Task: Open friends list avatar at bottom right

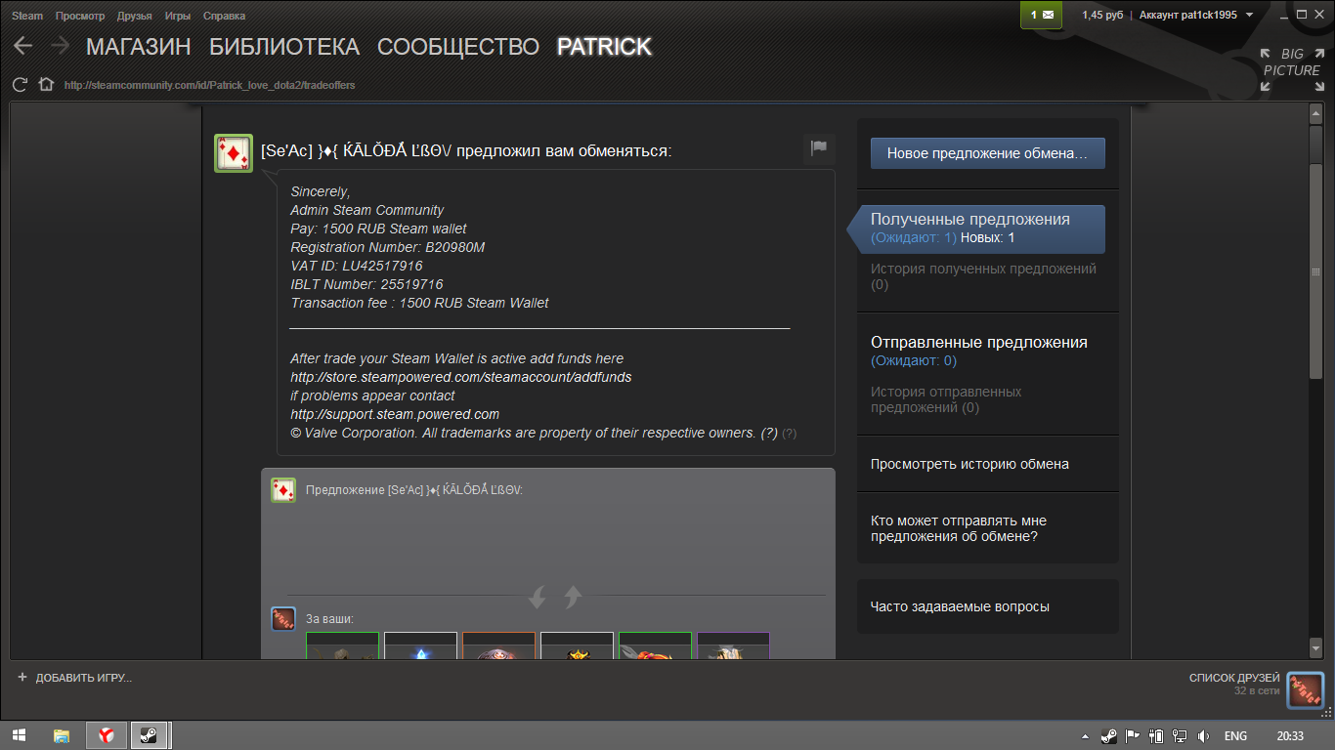Action: tap(1305, 689)
